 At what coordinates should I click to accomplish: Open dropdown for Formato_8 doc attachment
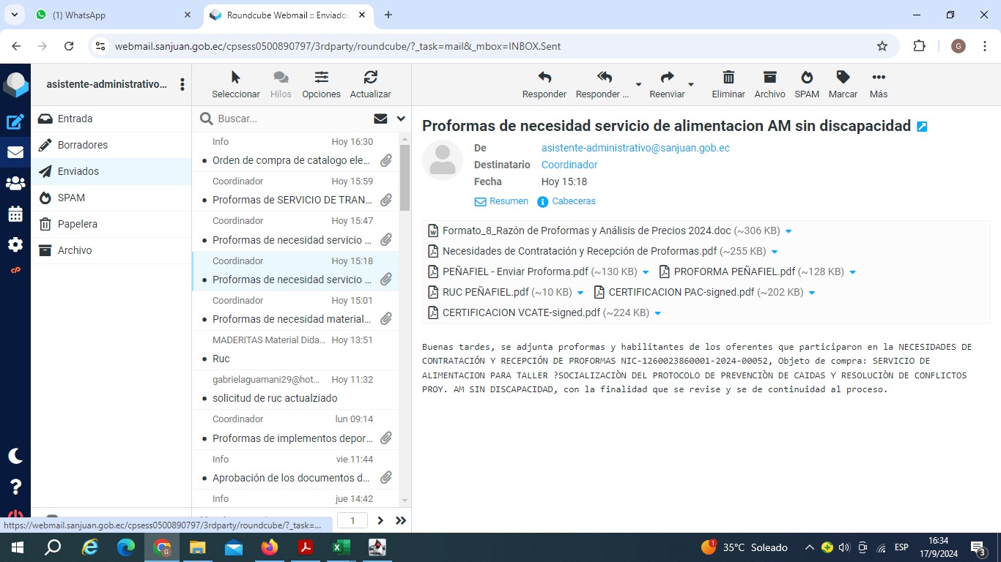[788, 231]
